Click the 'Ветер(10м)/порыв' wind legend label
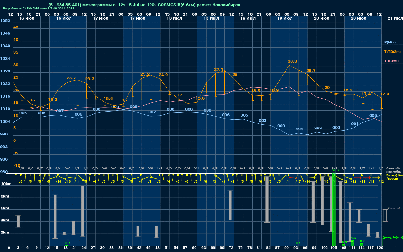Screen dimensions: 403x252 tap(394, 177)
